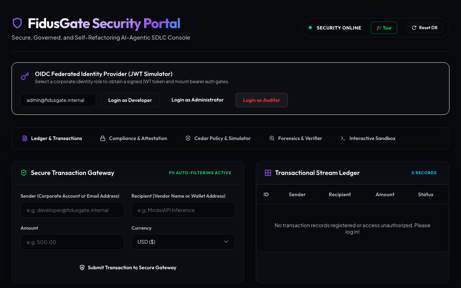Click the 'Select a corporate identity role' description

132,82
